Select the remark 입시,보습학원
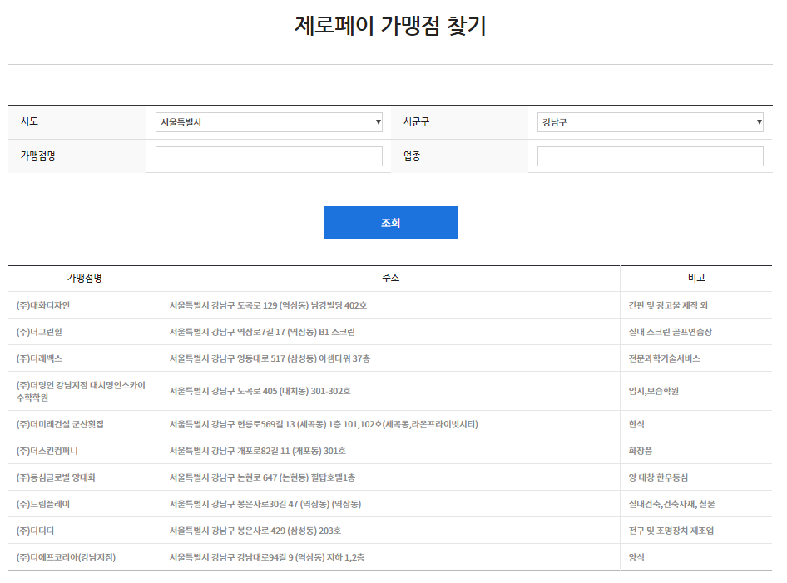The height and width of the screenshot is (583, 787). point(654,391)
